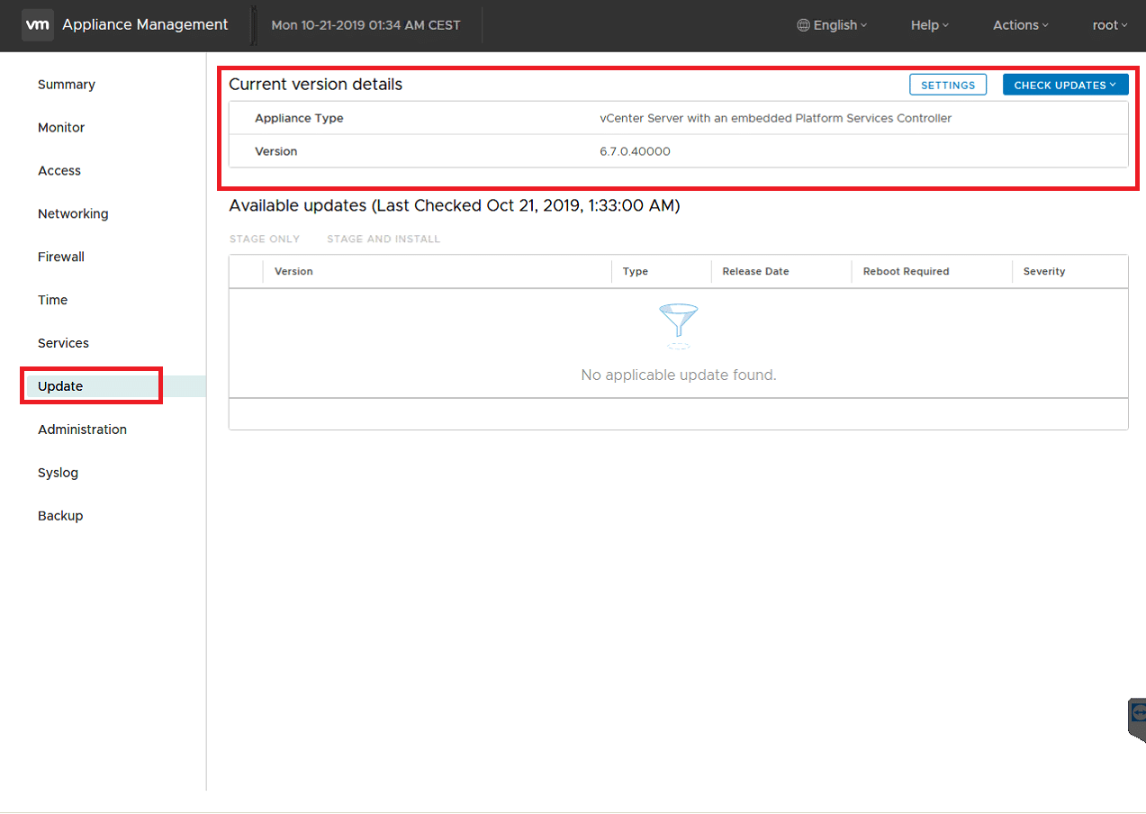Go to the Monitor page

tap(61, 128)
